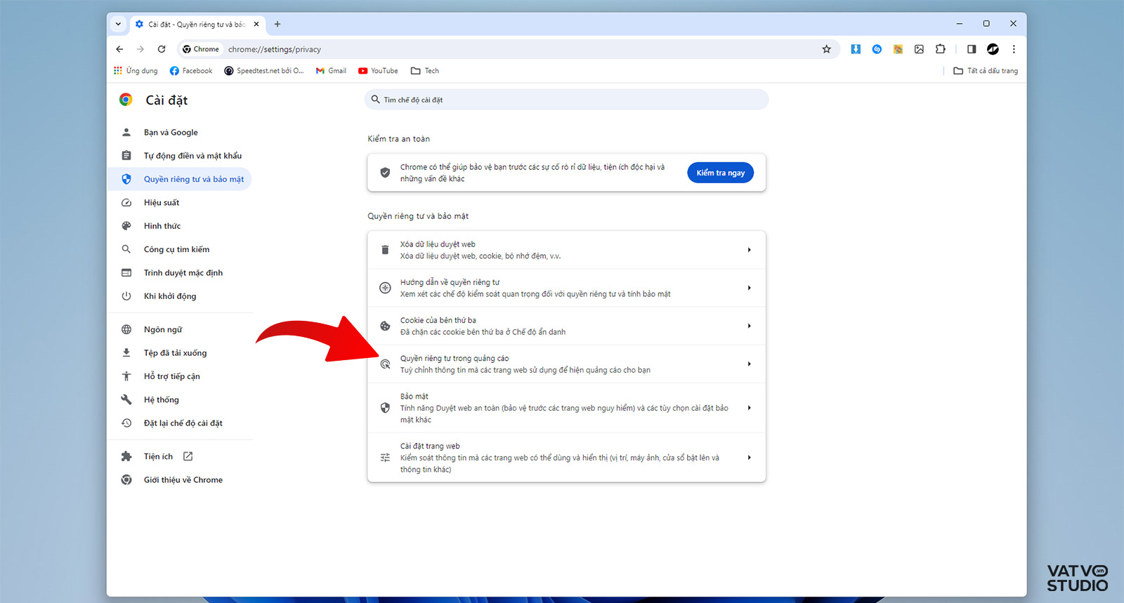Open Khi khởi động settings
The image size is (1124, 603).
click(x=180, y=296)
